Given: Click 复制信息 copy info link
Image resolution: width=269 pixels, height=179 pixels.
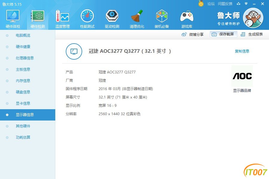Looking at the screenshot, I should coord(242,51).
